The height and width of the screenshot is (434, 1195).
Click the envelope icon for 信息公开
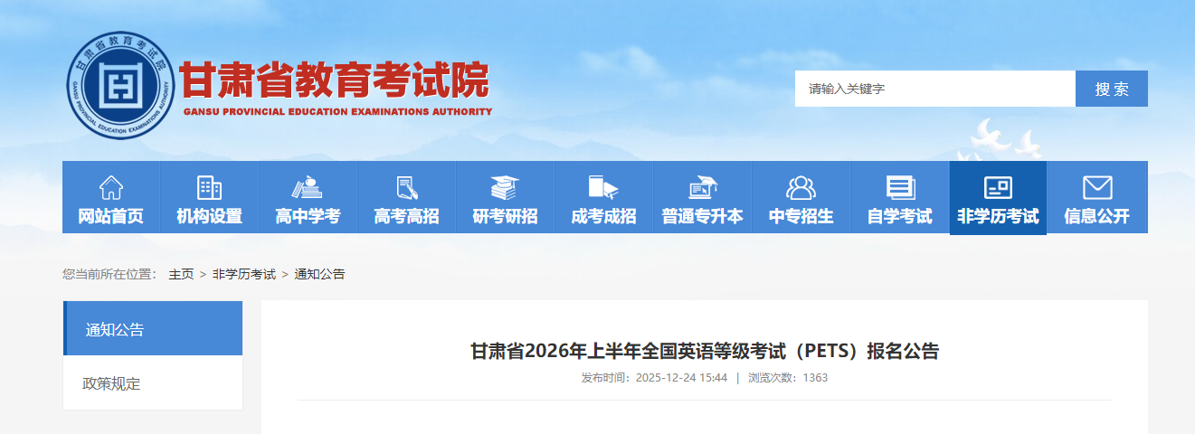click(x=1096, y=188)
